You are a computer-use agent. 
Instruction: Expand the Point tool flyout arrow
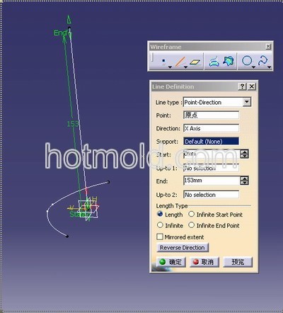(x=170, y=67)
